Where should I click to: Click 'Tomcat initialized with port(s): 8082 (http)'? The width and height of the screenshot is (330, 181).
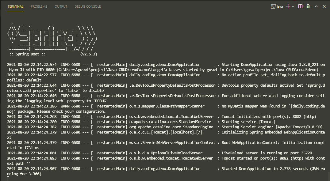(x=269, y=117)
